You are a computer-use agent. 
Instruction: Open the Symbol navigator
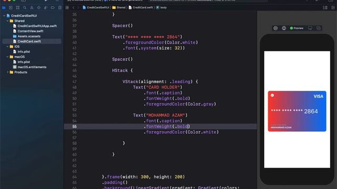tap(18, 8)
